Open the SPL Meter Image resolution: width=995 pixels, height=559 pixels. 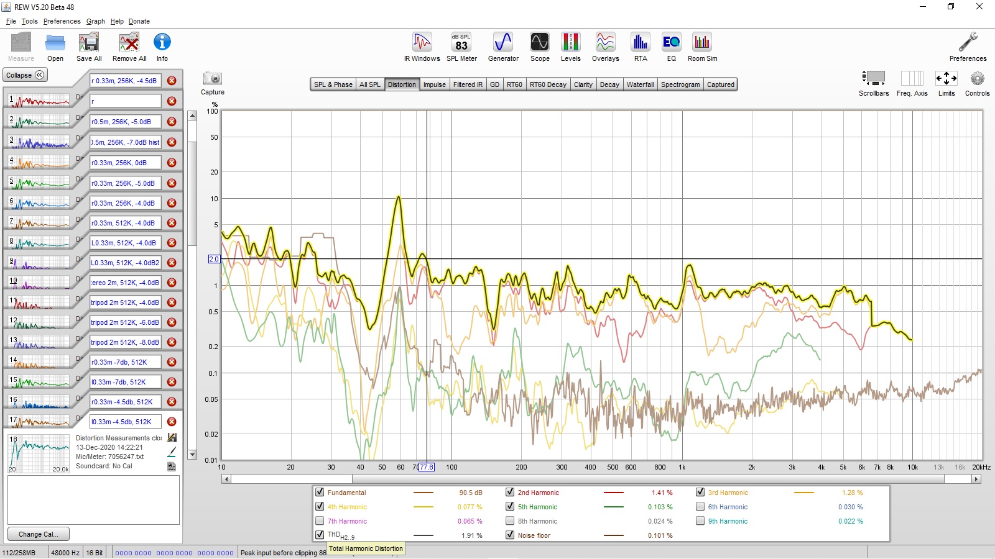coord(461,42)
